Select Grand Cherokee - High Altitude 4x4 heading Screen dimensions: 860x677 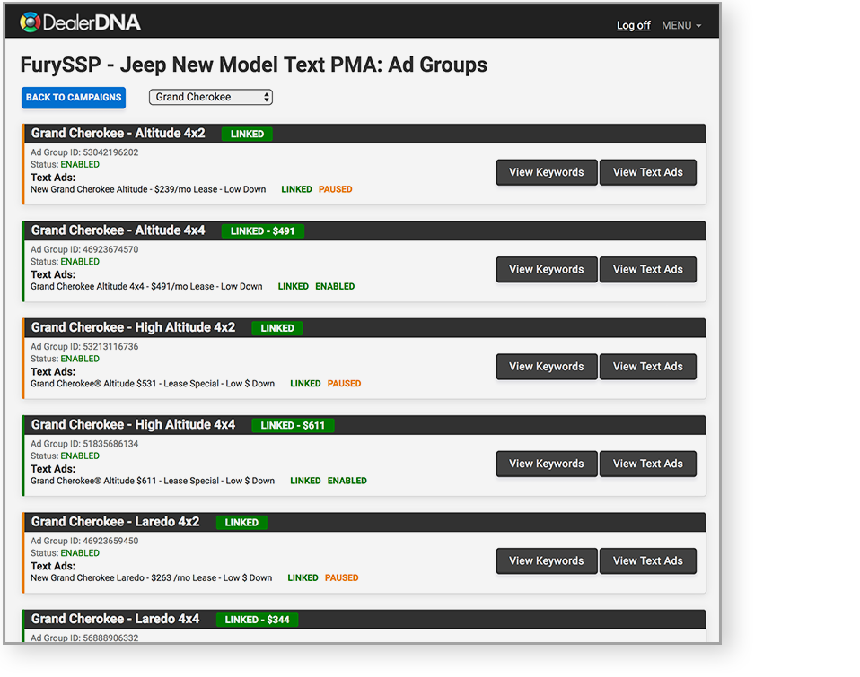[x=133, y=424]
